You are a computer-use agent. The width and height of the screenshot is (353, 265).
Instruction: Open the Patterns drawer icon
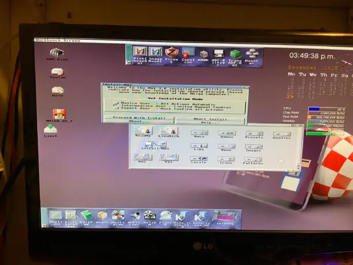253,160
